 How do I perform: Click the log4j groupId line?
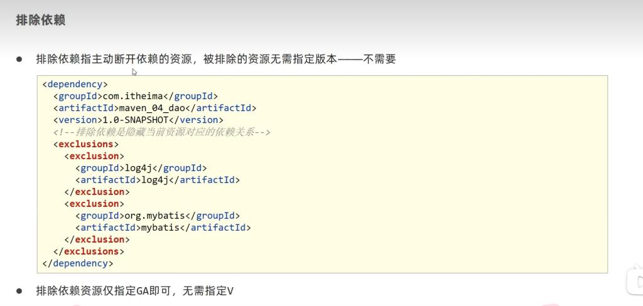141,167
